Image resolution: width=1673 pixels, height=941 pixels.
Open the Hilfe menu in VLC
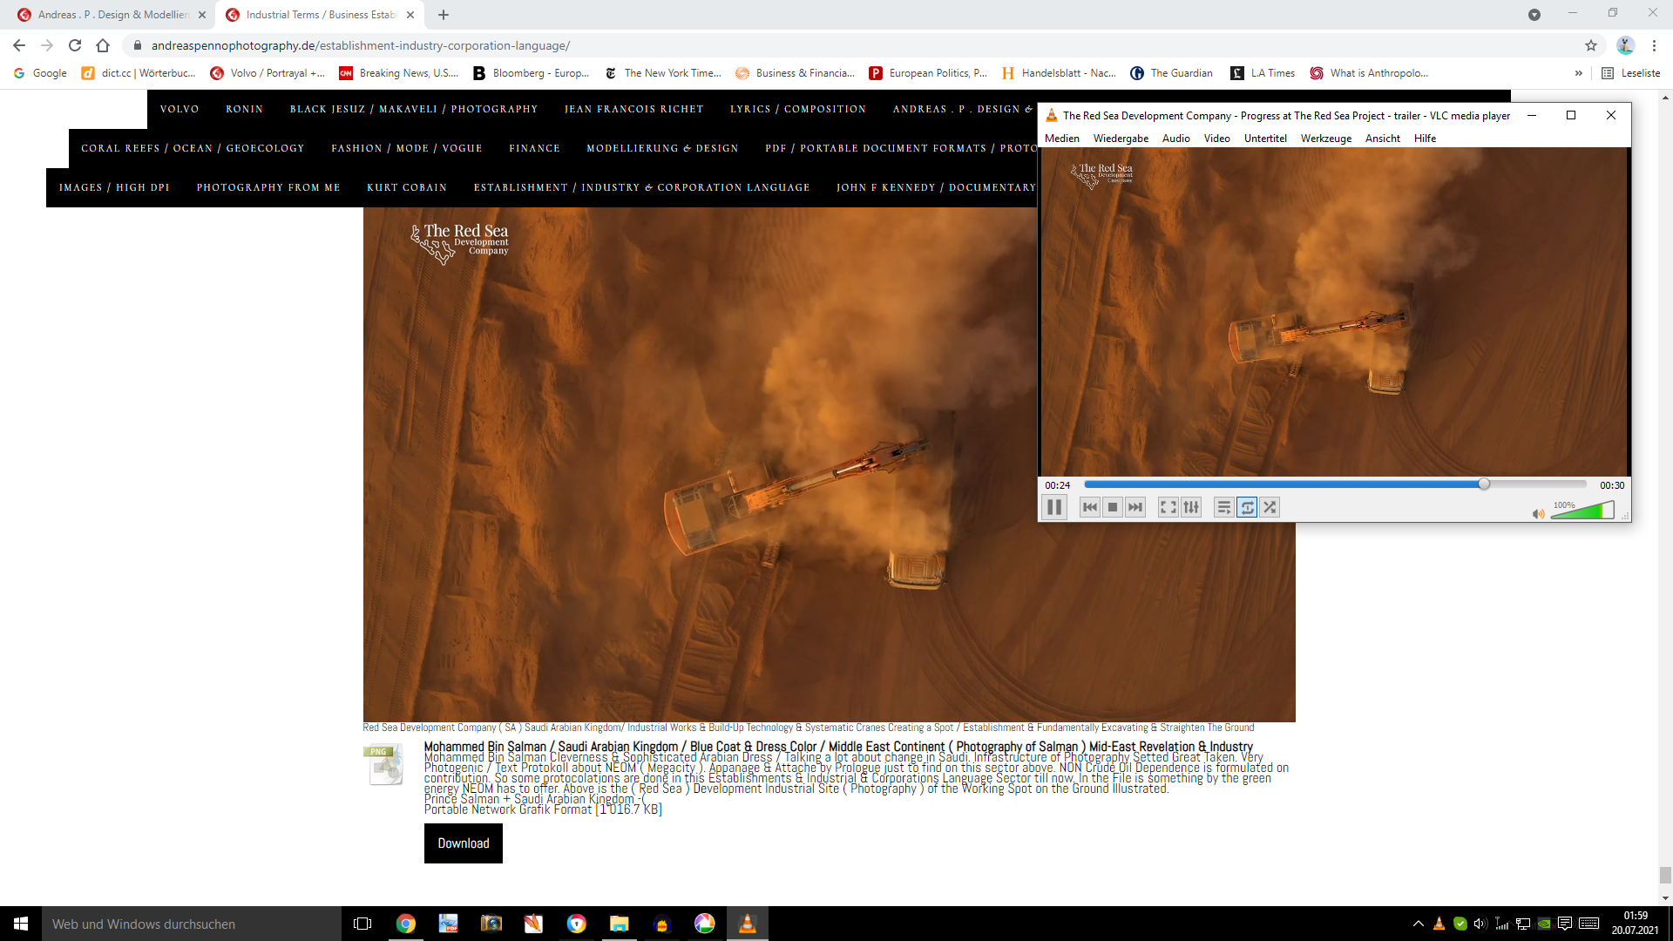[x=1425, y=139]
